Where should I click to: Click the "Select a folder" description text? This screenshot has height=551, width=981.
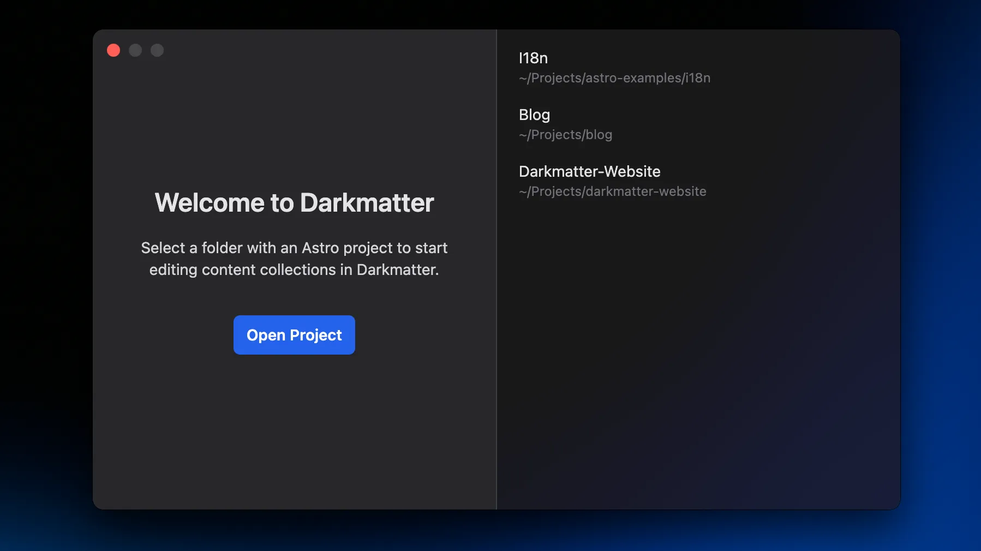pyautogui.click(x=294, y=259)
